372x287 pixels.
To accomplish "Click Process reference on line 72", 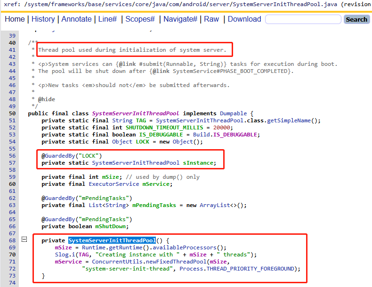I will 191,269.
